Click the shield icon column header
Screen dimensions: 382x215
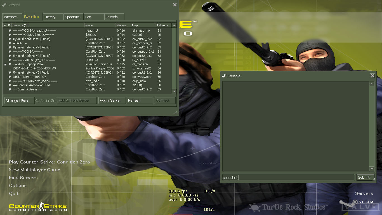tap(9, 25)
